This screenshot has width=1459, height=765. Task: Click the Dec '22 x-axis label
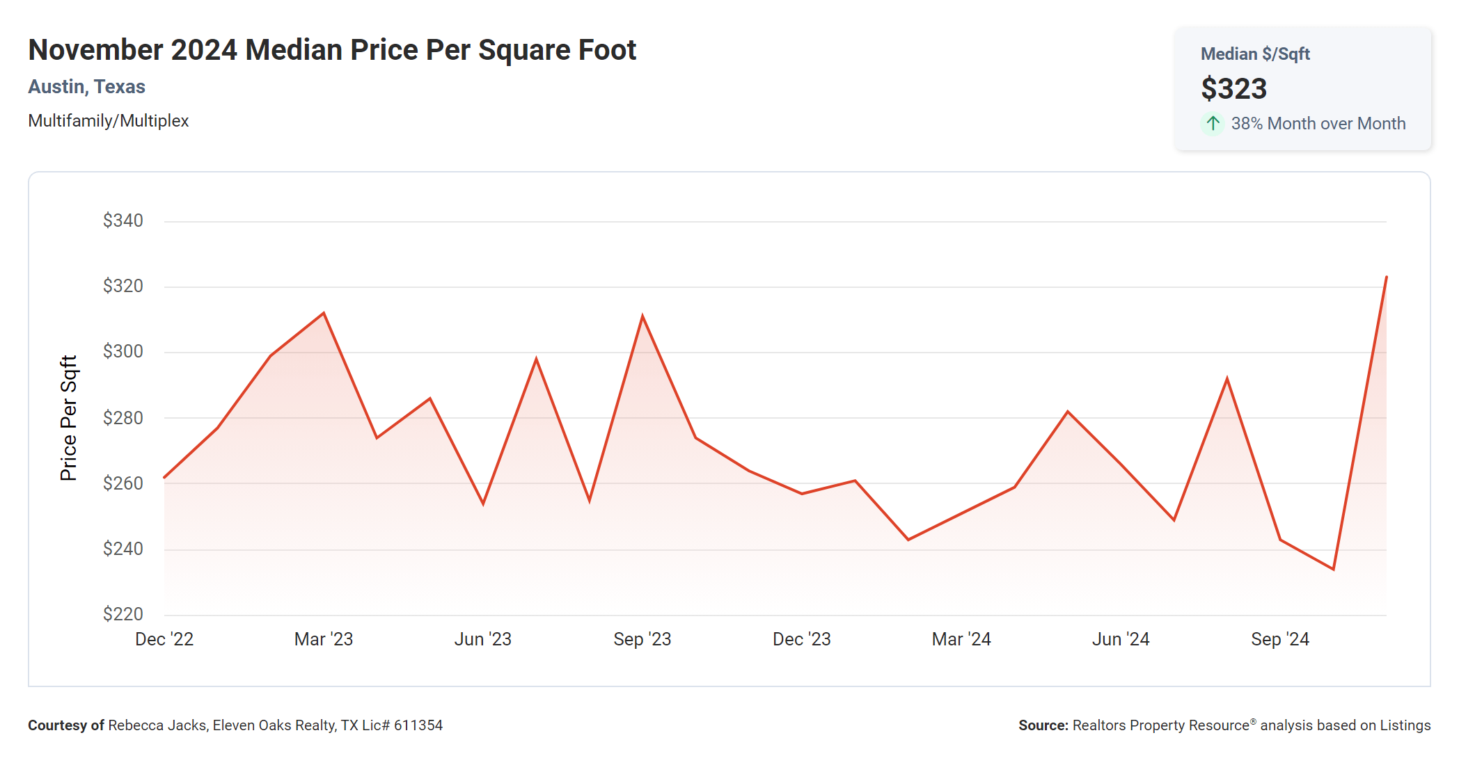click(x=164, y=639)
